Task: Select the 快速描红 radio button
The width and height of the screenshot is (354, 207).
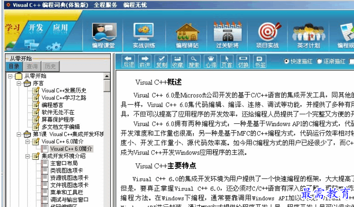Action: click(287, 61)
